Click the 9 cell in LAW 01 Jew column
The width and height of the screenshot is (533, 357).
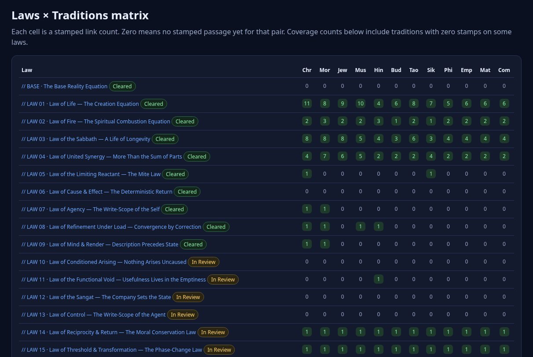(x=343, y=104)
